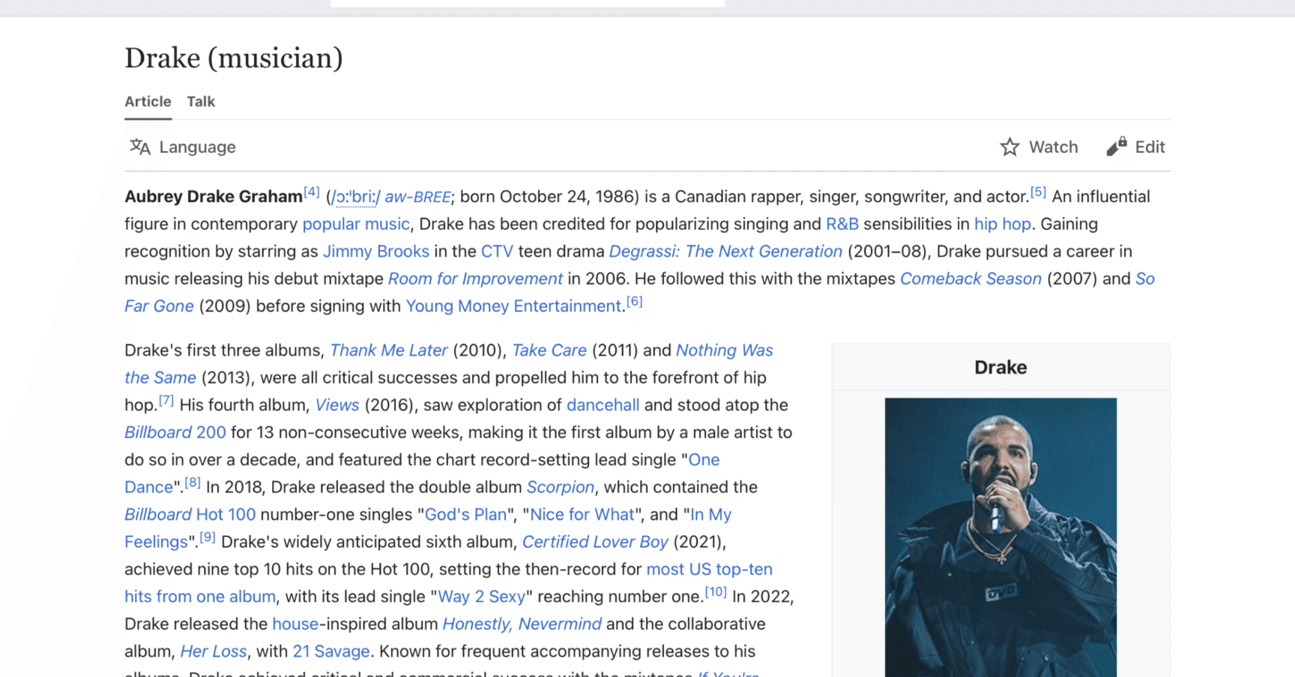
Task: Follow the hip hop link
Action: tap(1003, 224)
